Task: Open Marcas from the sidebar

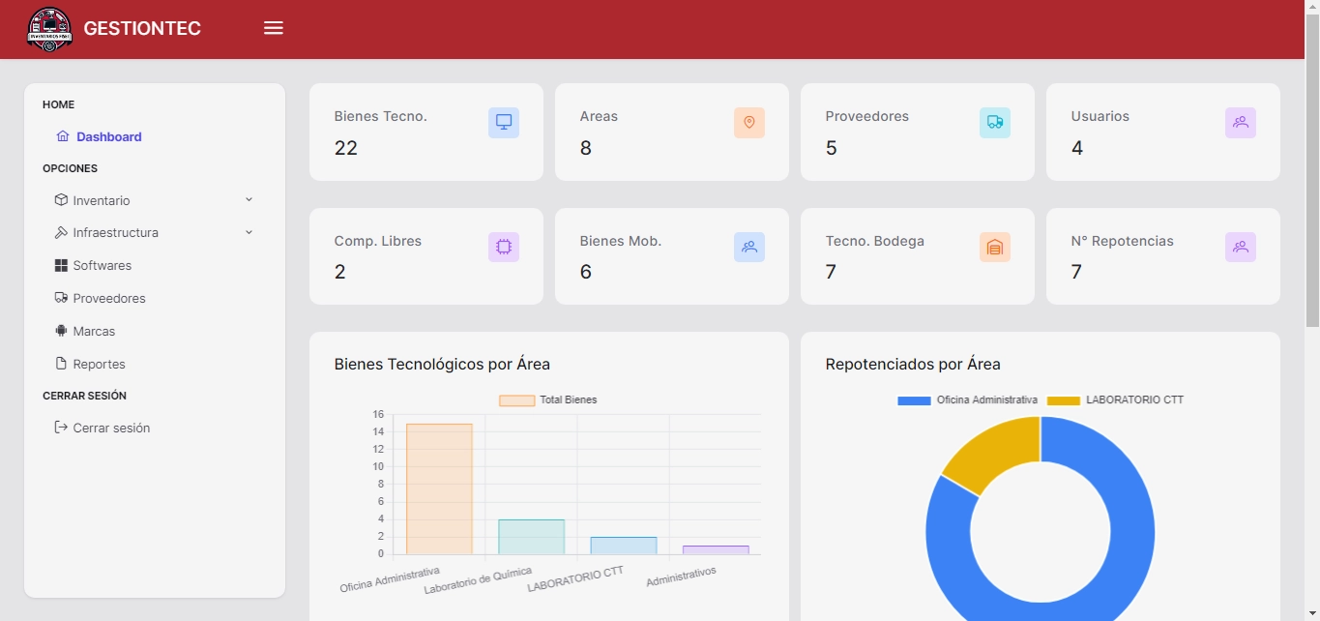Action: [94, 332]
